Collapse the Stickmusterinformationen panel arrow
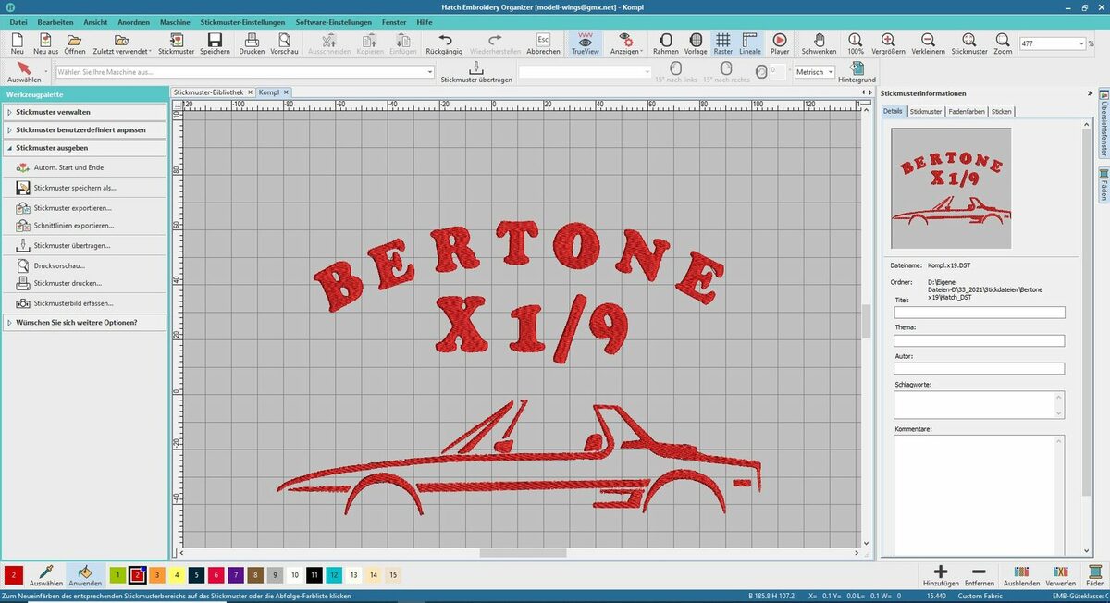1110x603 pixels. (x=1090, y=93)
